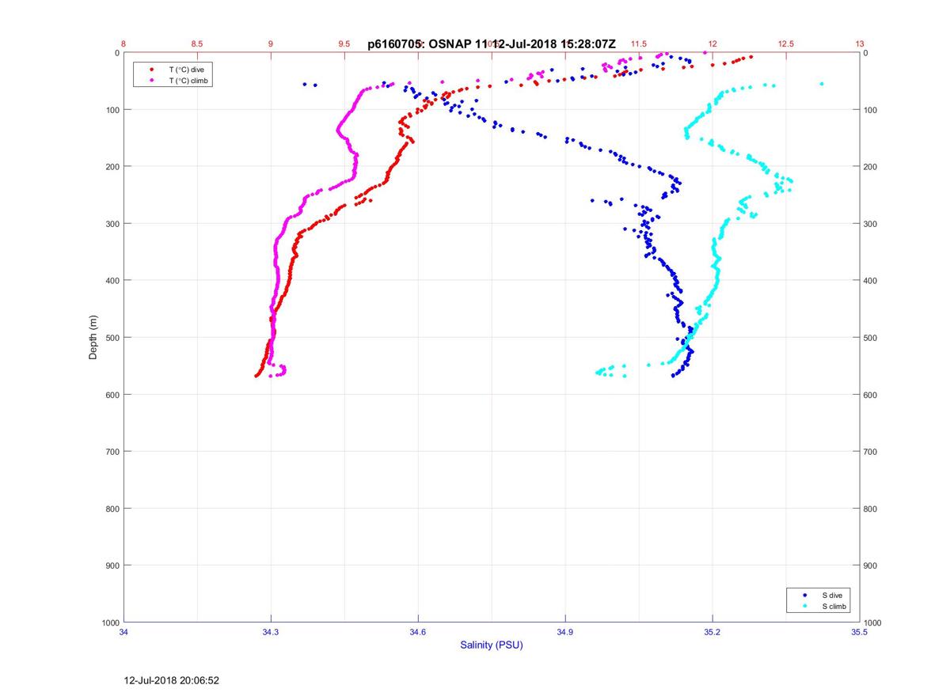
Task: Select the 'S climb' legend entry
Action: tap(834, 606)
